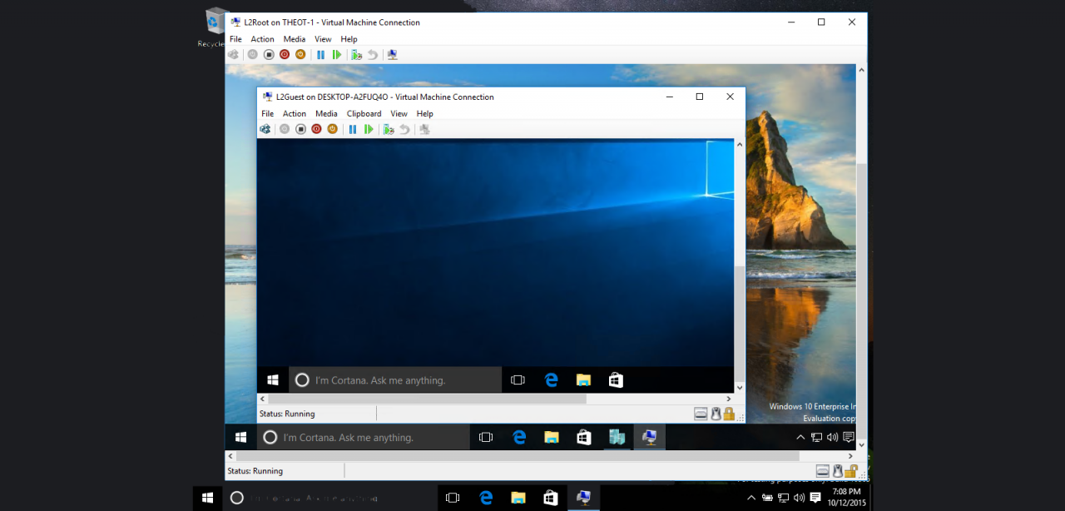Open File Explorer on the L2Root desktop taskbar
Screen dimensions: 1065x511
(x=552, y=437)
